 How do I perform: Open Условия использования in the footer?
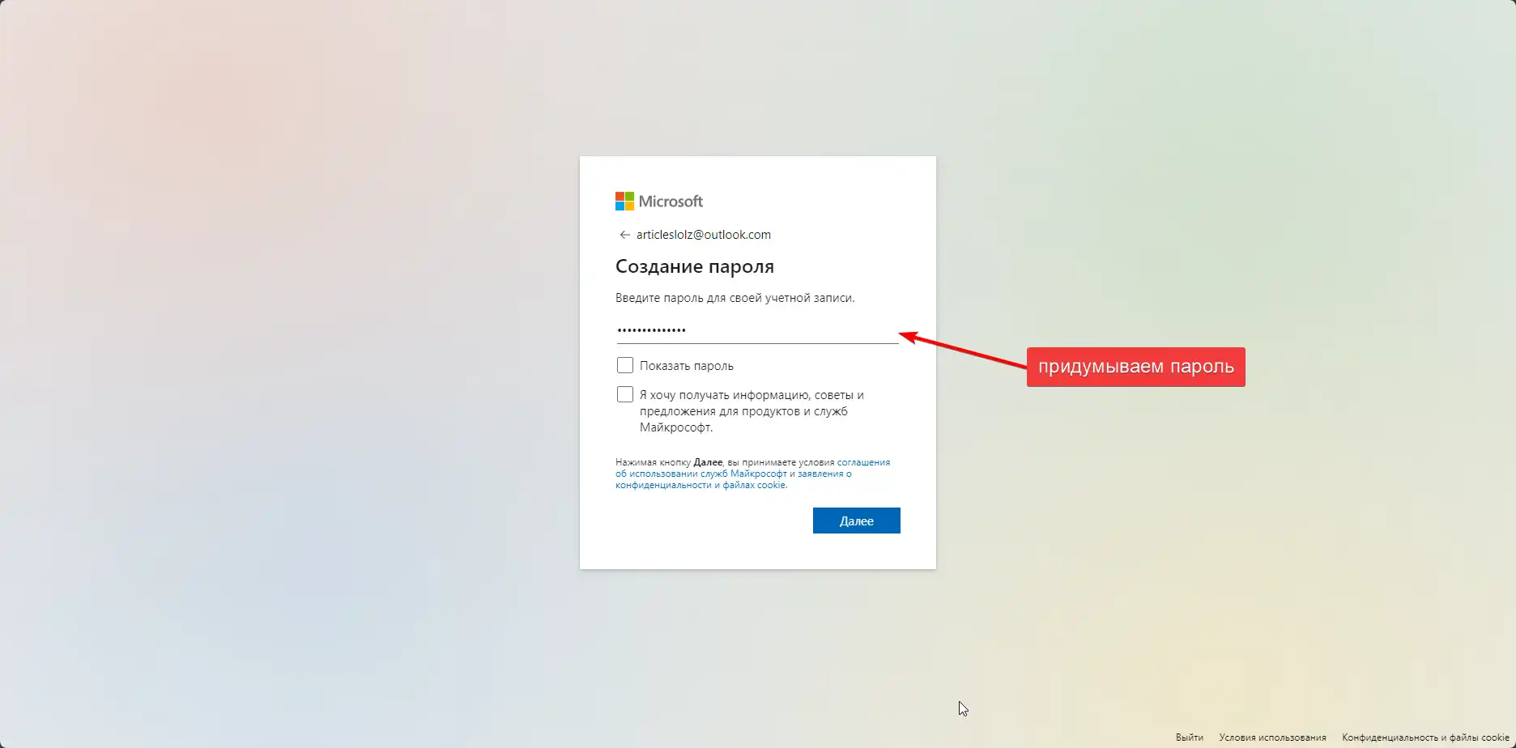(x=1272, y=737)
